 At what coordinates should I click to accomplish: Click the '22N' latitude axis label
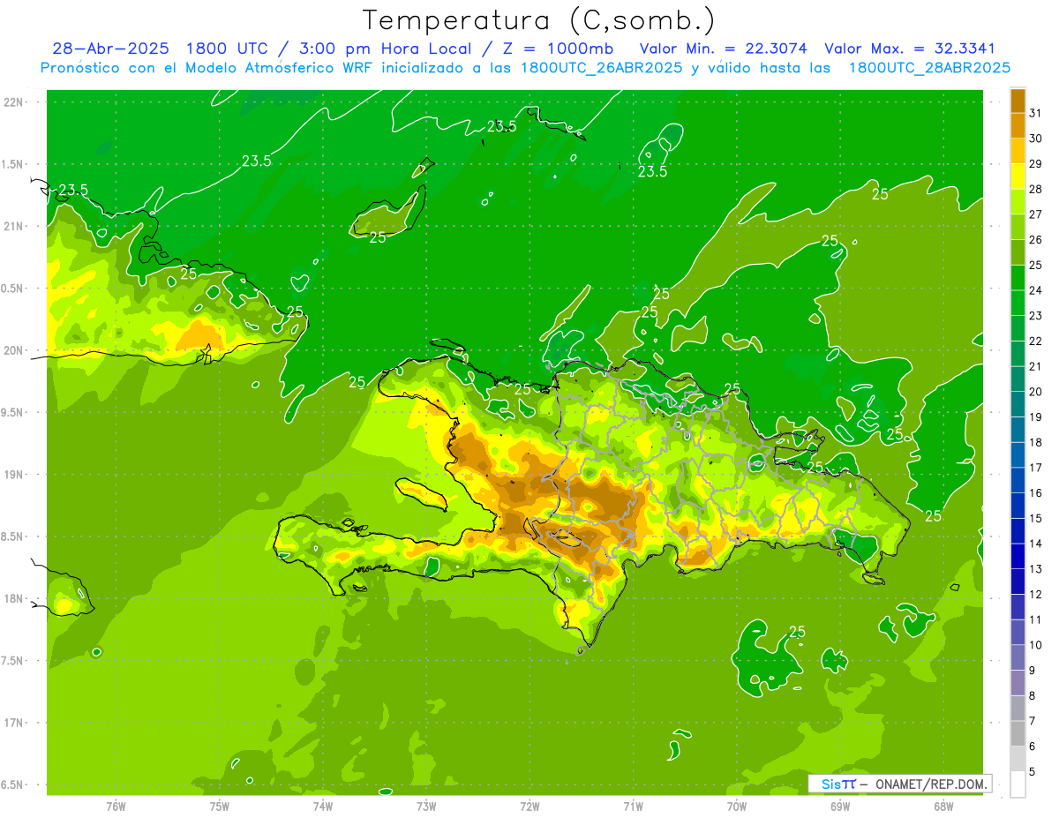[14, 101]
